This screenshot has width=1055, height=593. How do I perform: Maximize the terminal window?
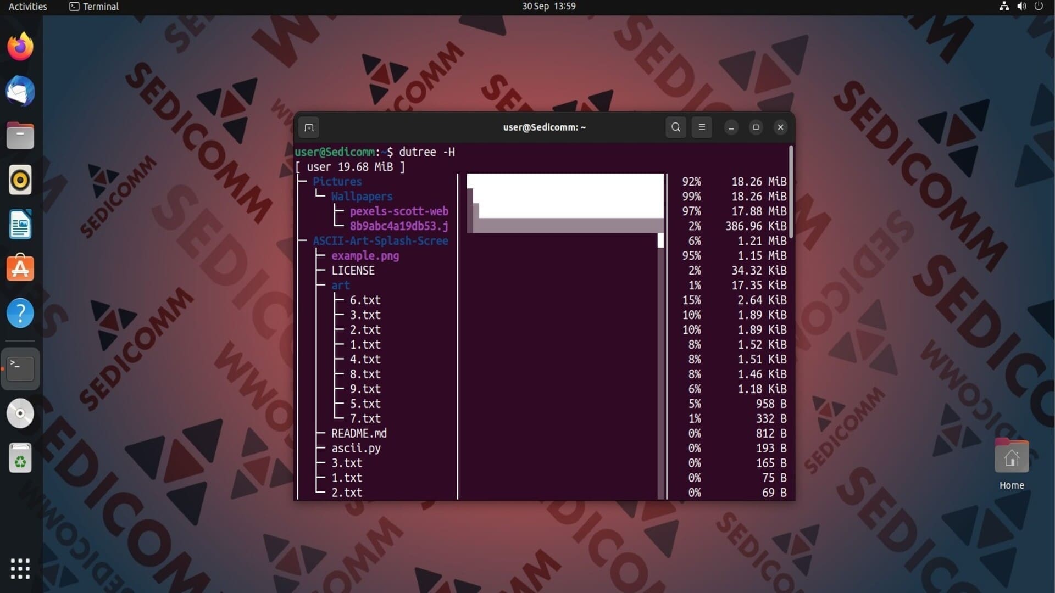(756, 127)
